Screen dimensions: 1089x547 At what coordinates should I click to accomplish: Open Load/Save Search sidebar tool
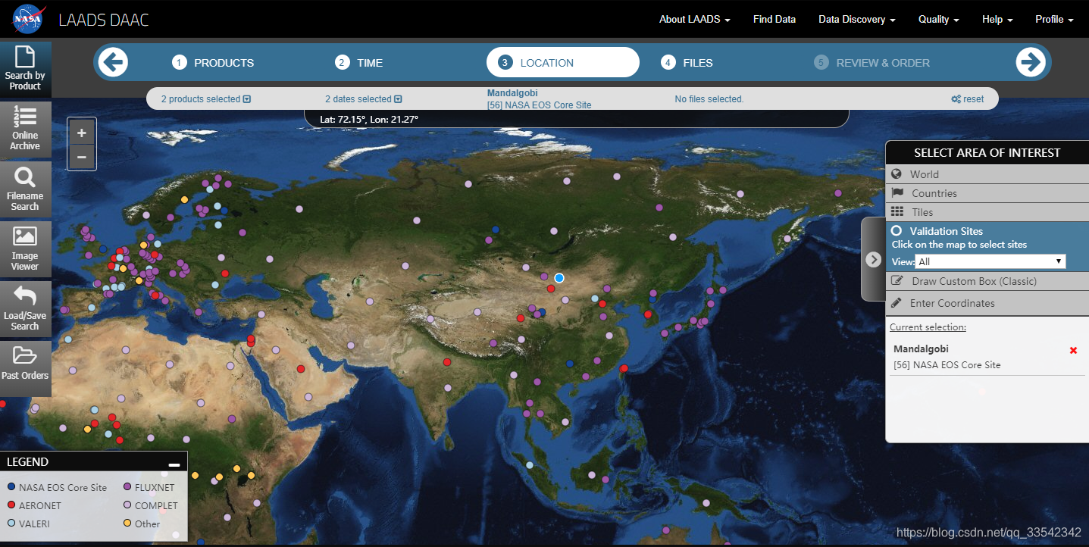[x=25, y=308]
